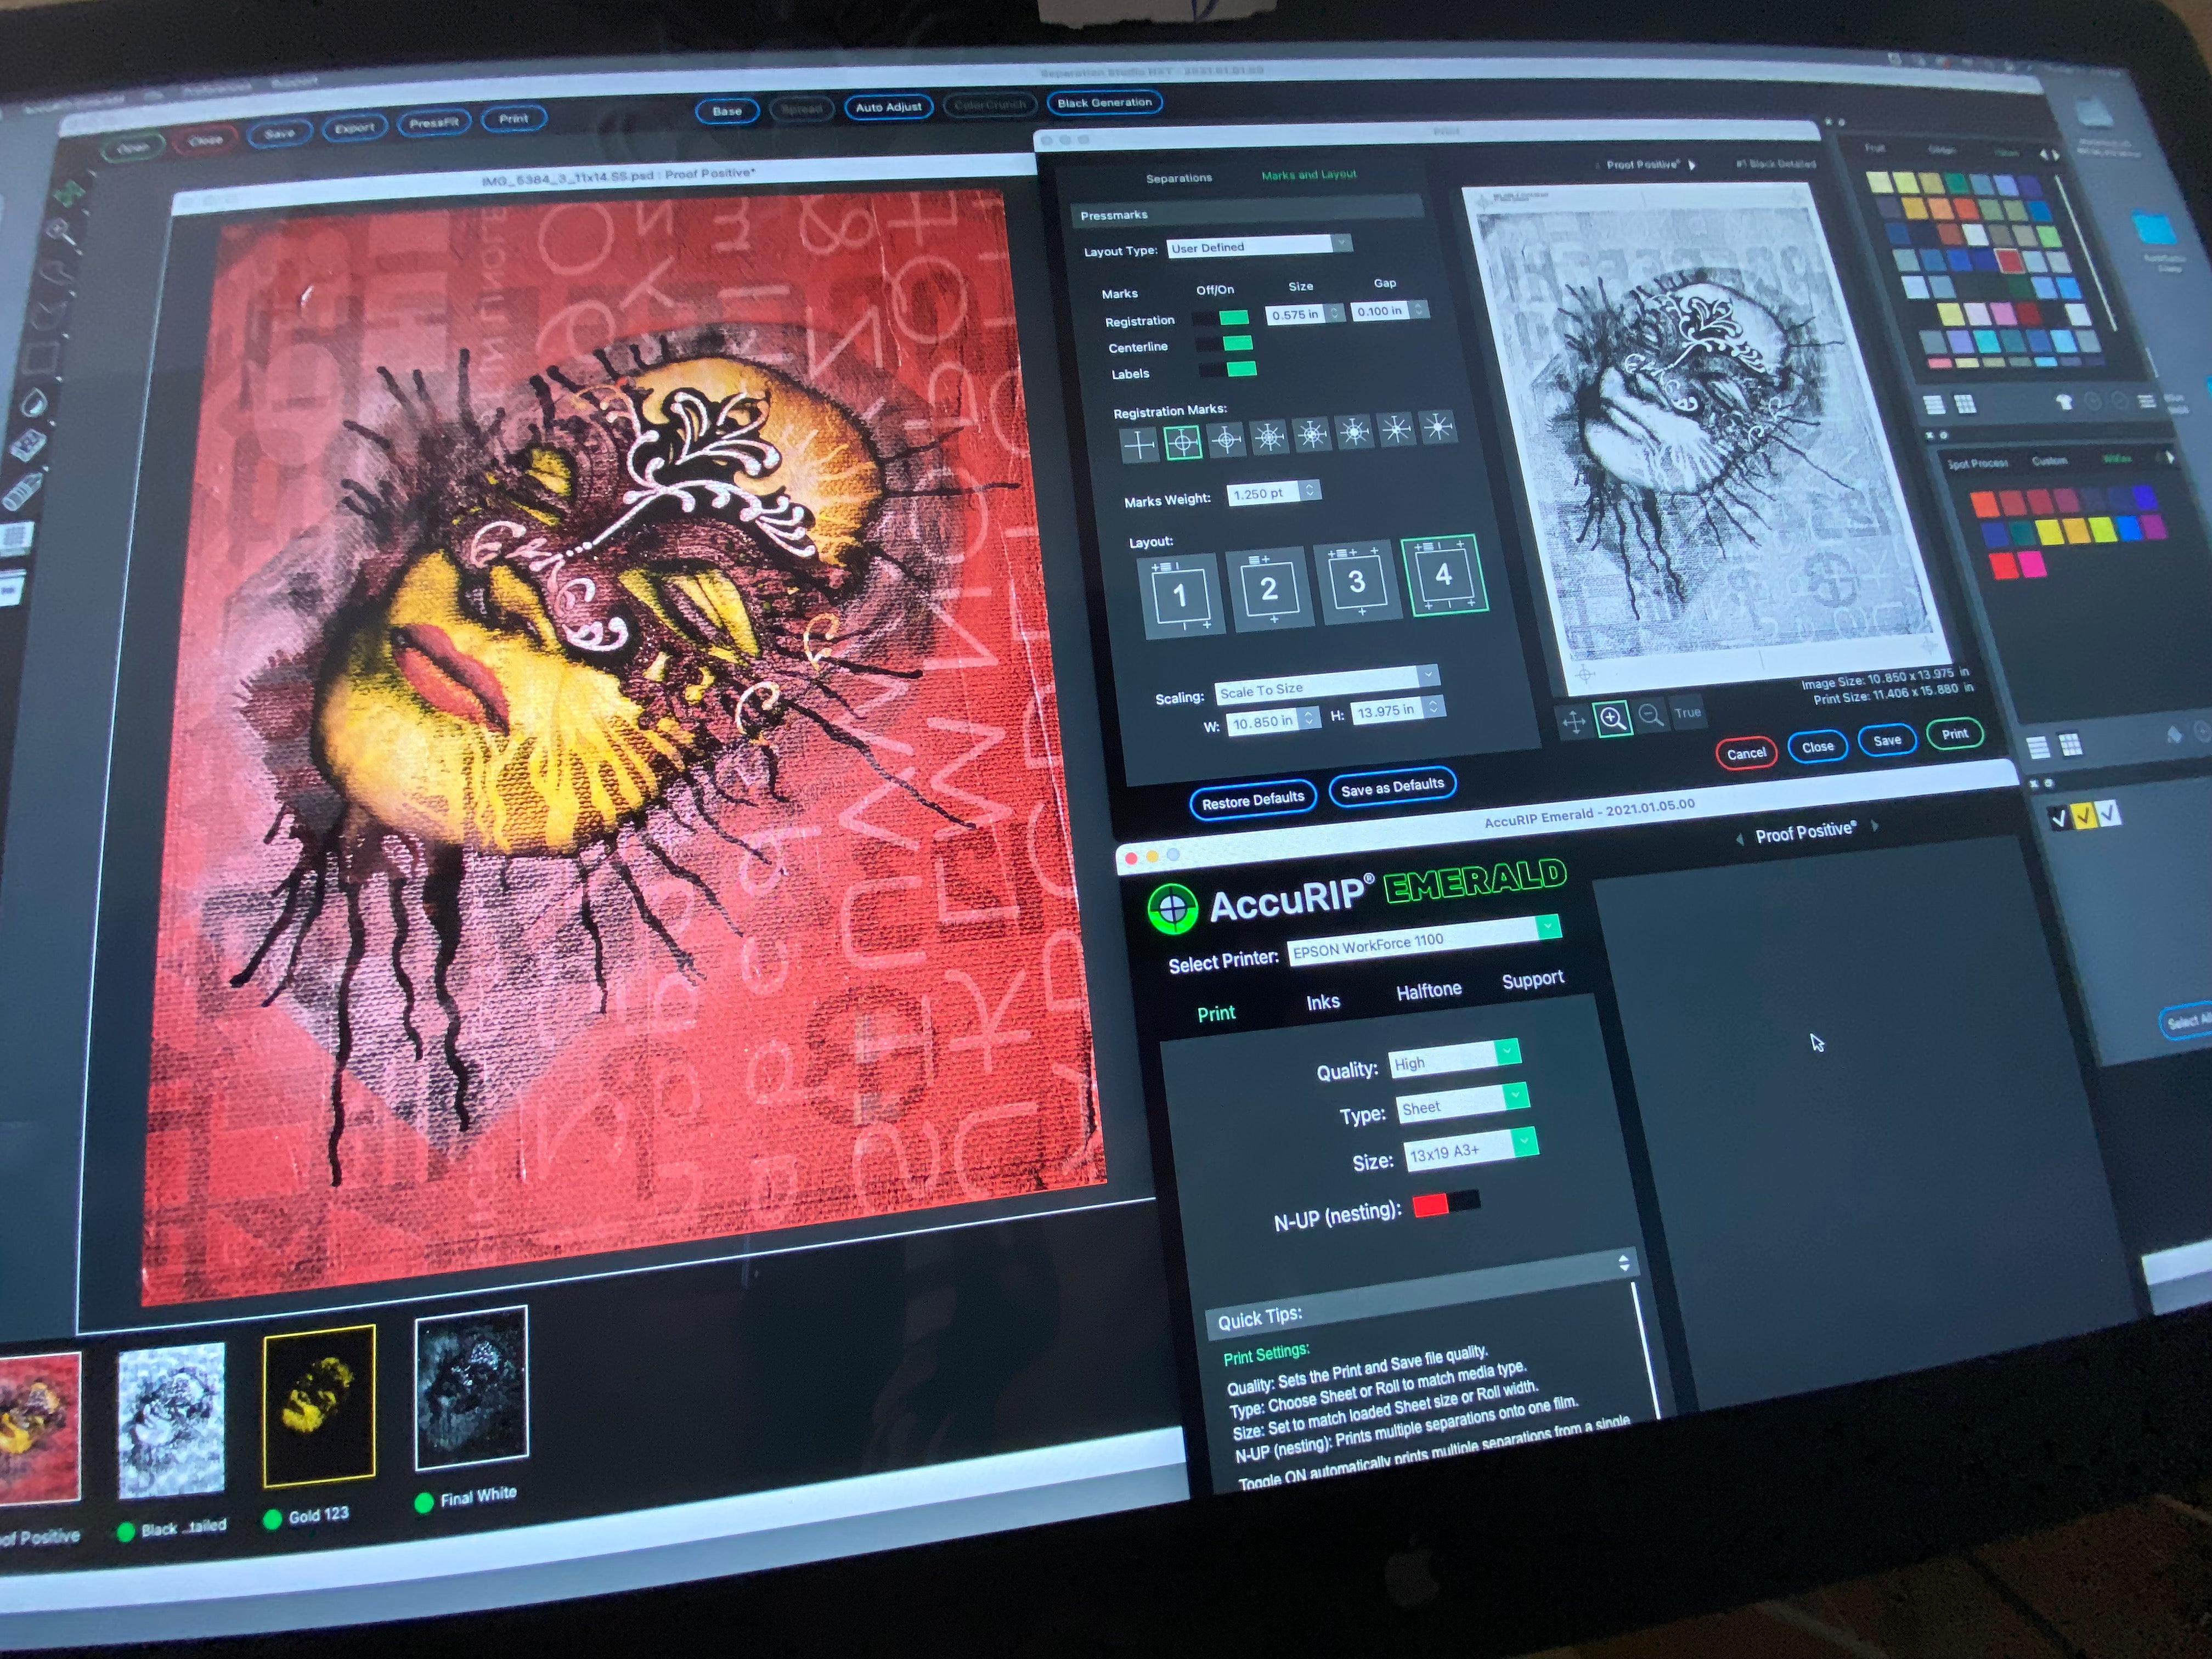
Task: Switch swatch panel to grid view
Action: (x=1964, y=404)
